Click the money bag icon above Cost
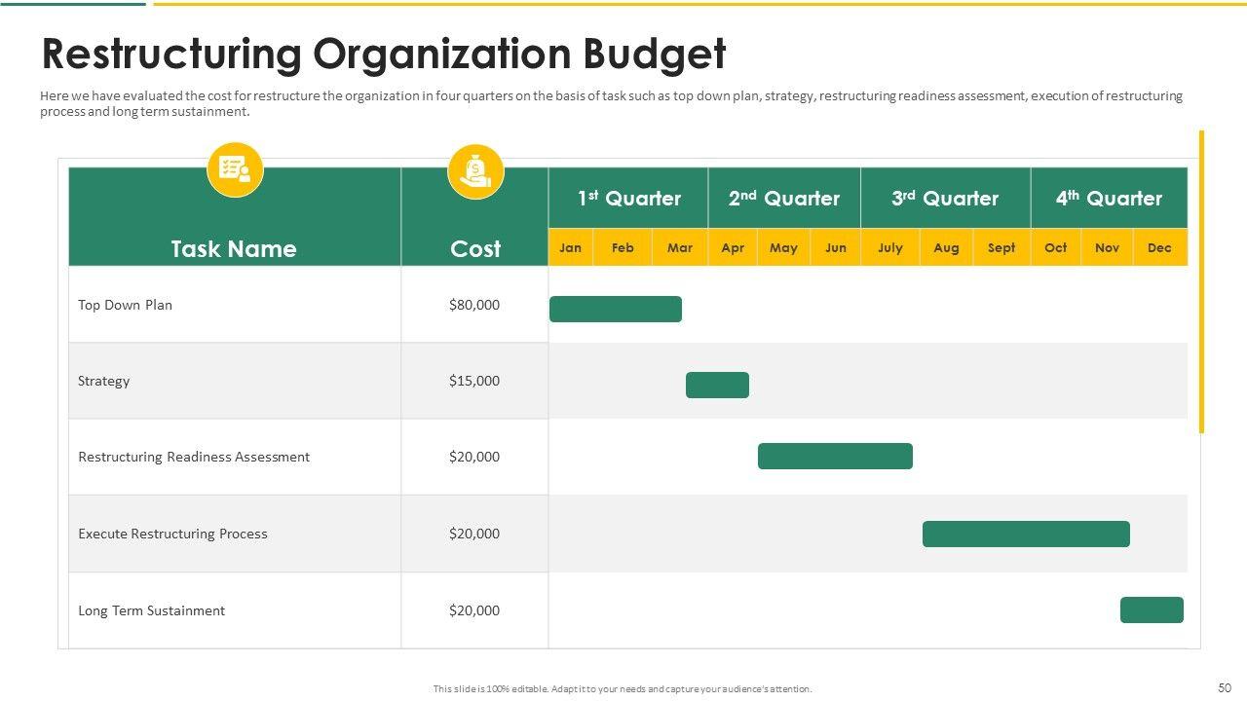The height and width of the screenshot is (701, 1247). pyautogui.click(x=475, y=171)
